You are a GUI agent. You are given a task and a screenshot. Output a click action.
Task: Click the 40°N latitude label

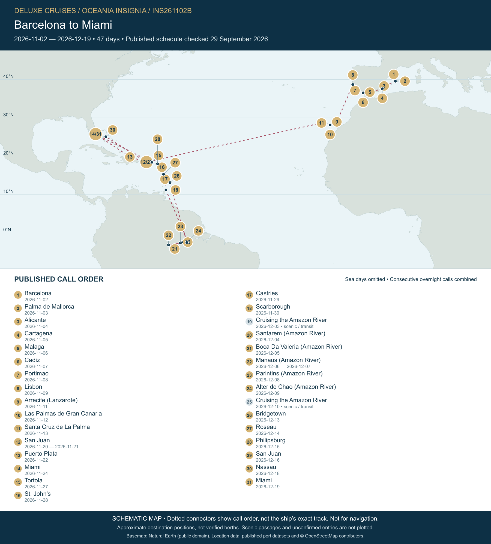point(8,76)
